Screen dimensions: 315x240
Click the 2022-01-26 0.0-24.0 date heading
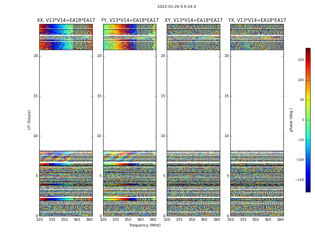(177, 6)
